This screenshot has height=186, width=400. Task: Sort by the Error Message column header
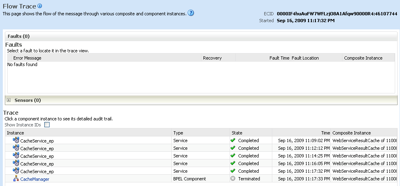27,58
